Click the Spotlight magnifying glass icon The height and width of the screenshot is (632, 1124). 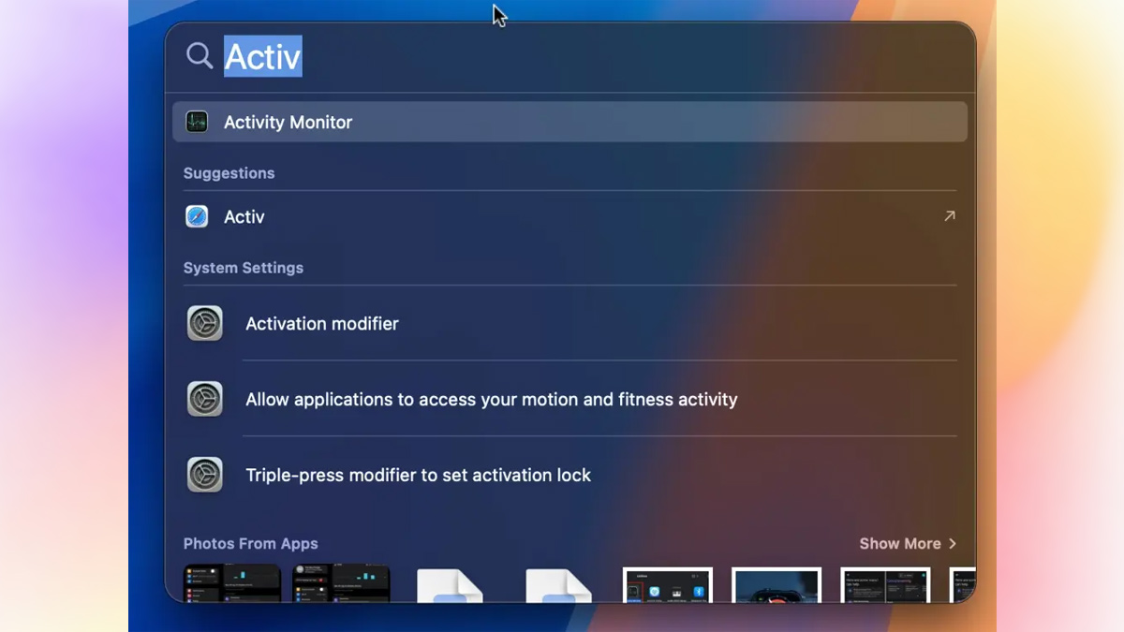[200, 56]
